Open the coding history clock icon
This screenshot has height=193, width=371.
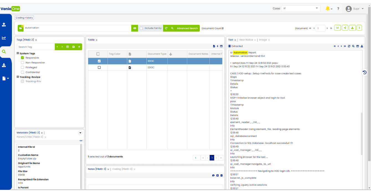[364, 72]
